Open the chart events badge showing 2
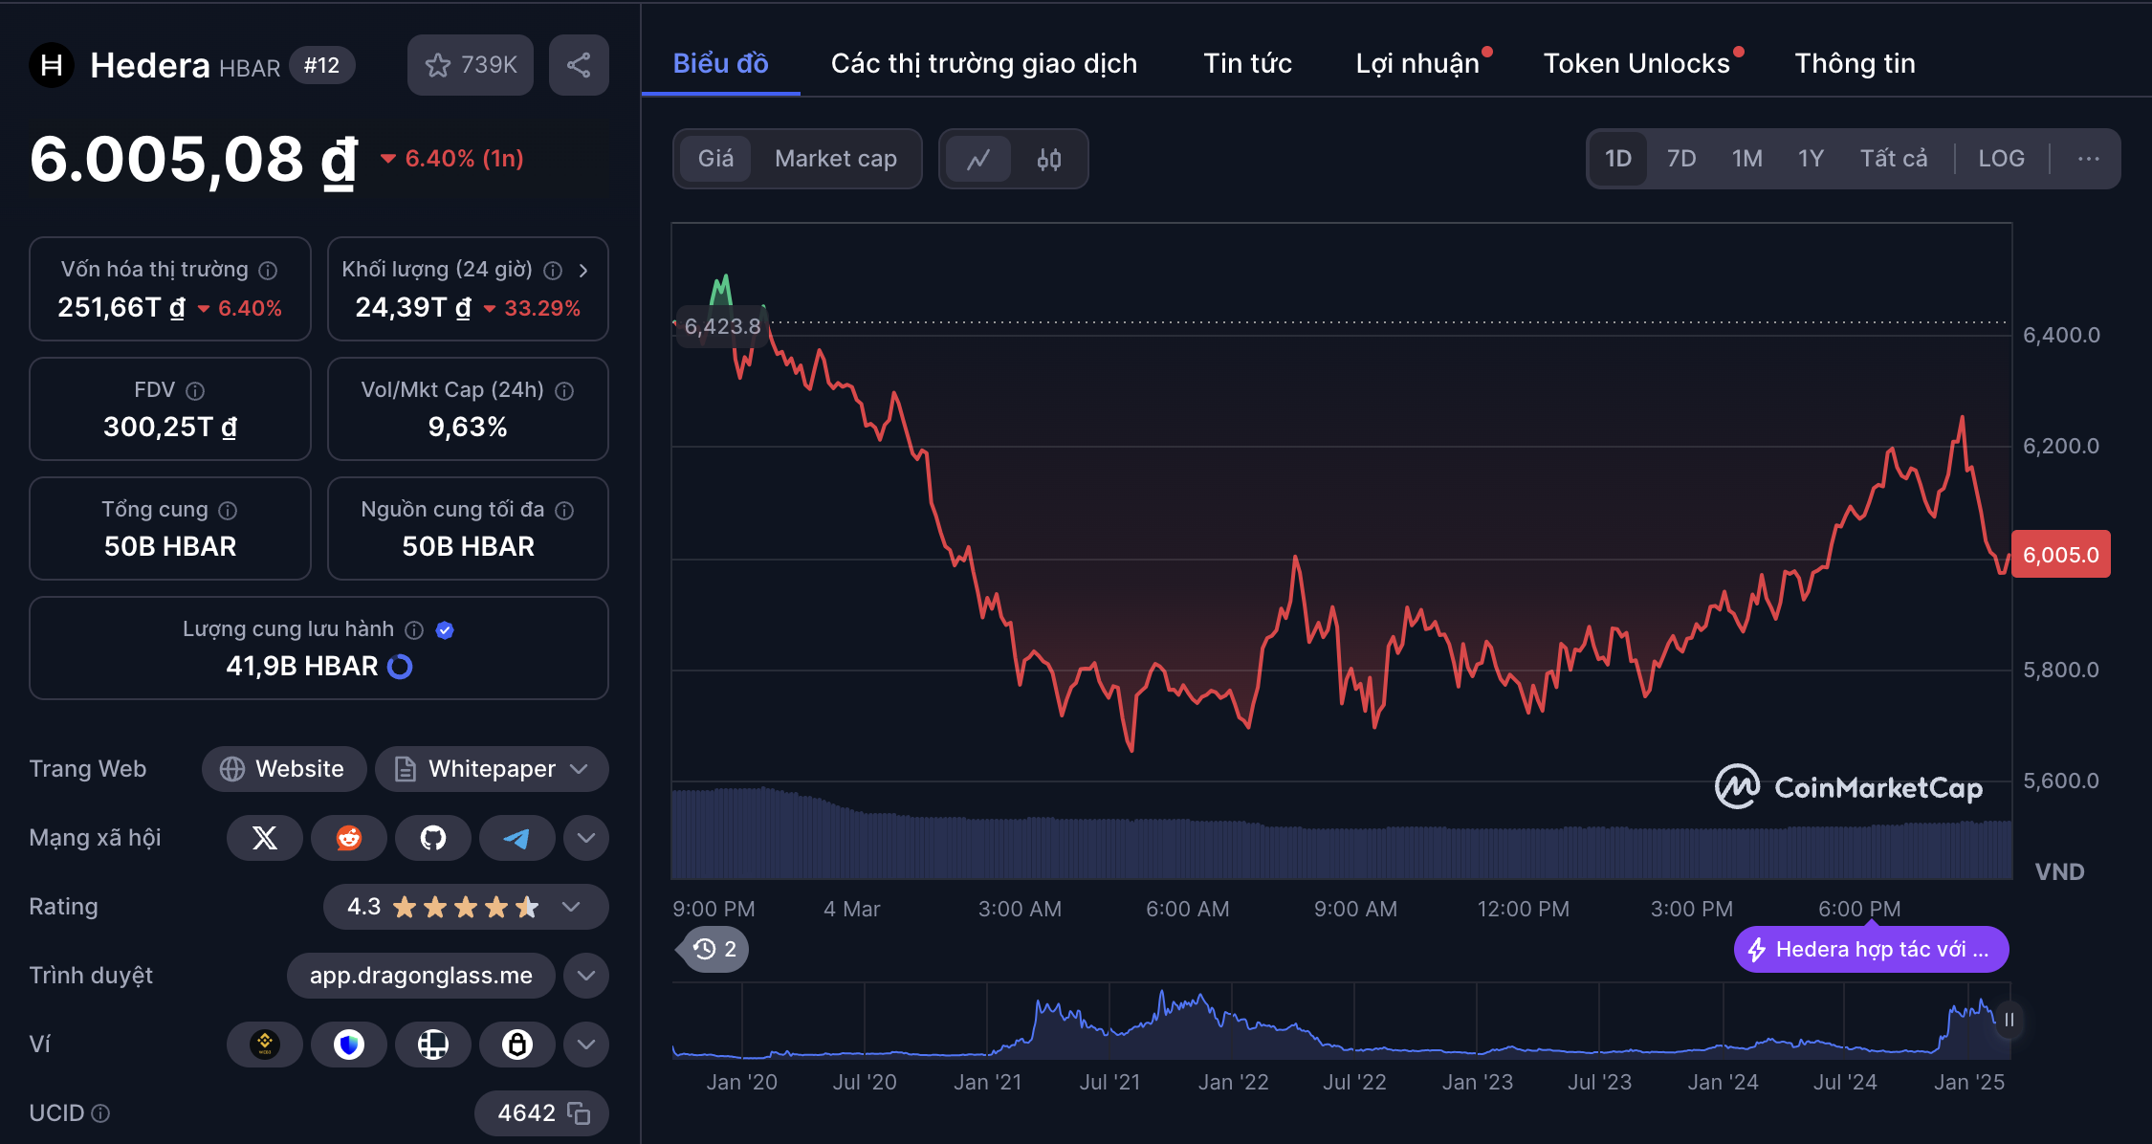Viewport: 2152px width, 1144px height. [714, 949]
